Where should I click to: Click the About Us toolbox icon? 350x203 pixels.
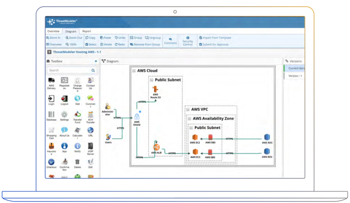click(x=64, y=130)
